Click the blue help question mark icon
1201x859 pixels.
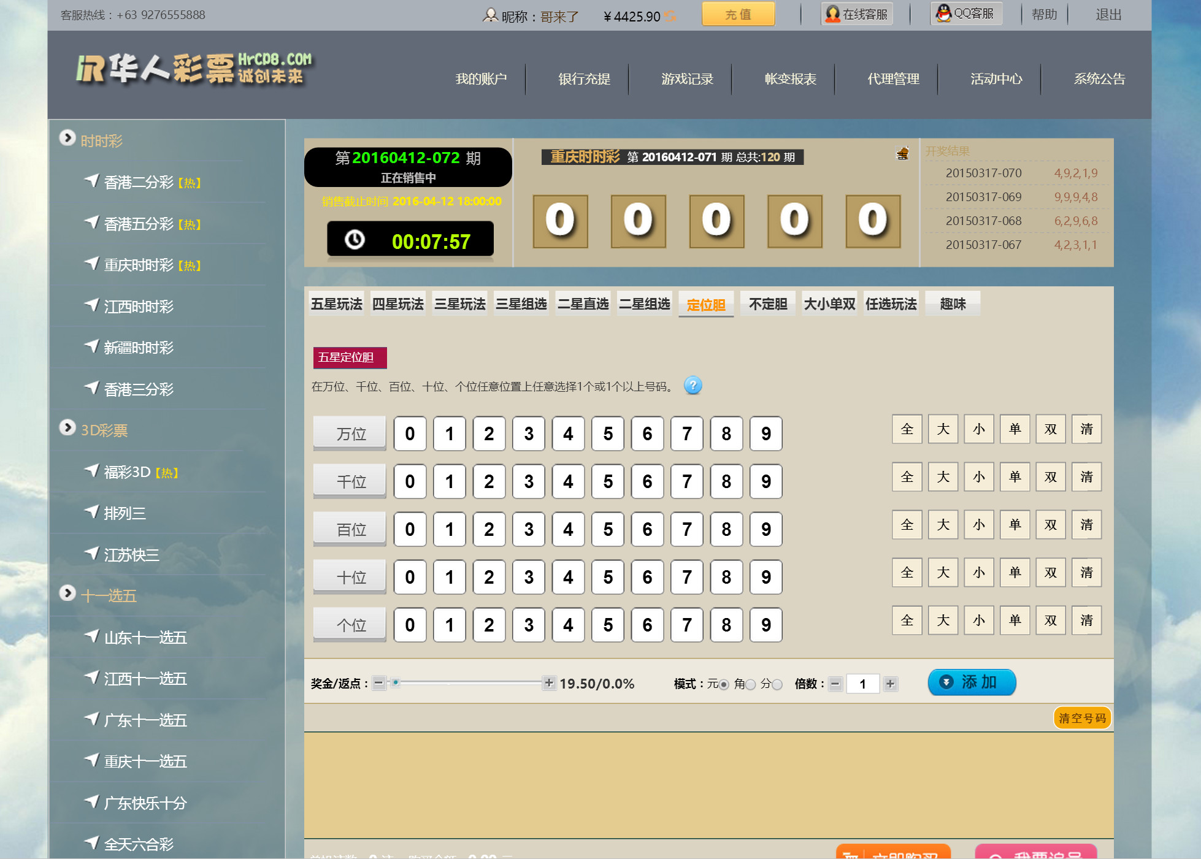[693, 386]
